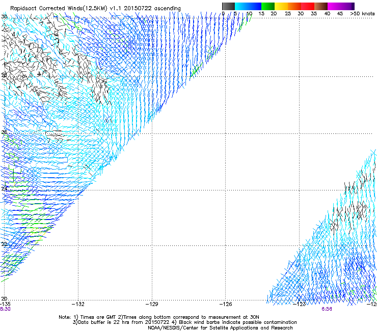Click the red 30-35 knots color band
The image size is (377, 331).
pos(308,6)
